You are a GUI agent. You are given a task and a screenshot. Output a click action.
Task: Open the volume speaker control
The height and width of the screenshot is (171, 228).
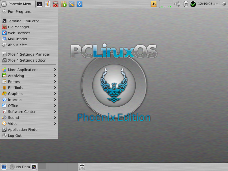[x=177, y=4]
